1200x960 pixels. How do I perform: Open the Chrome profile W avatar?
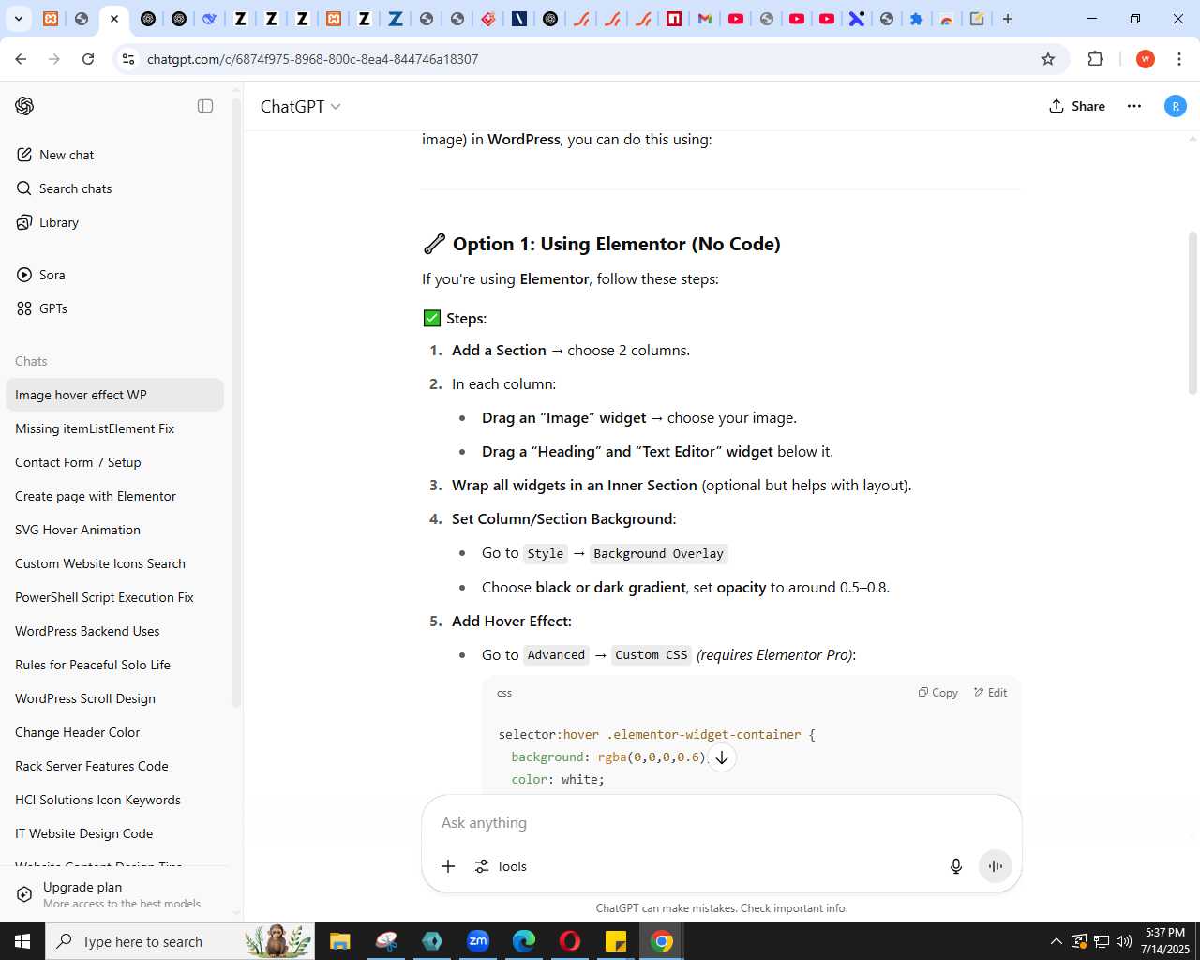(1145, 59)
